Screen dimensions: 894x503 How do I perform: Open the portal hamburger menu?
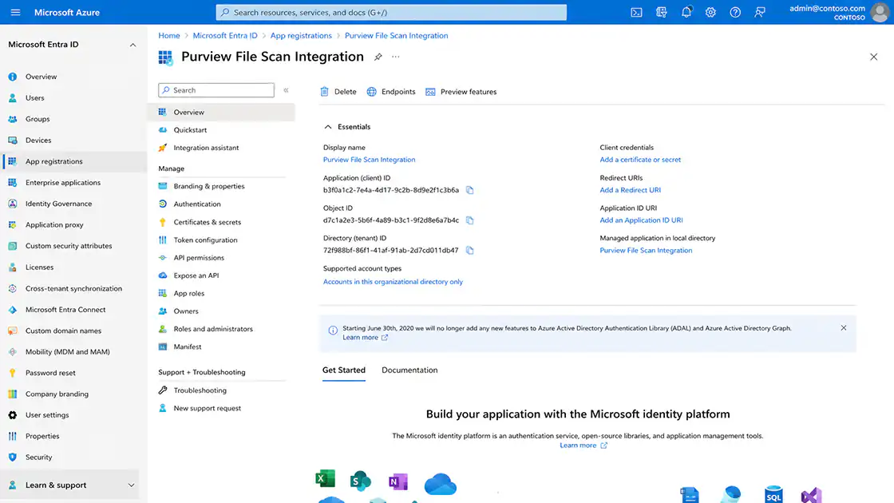15,12
